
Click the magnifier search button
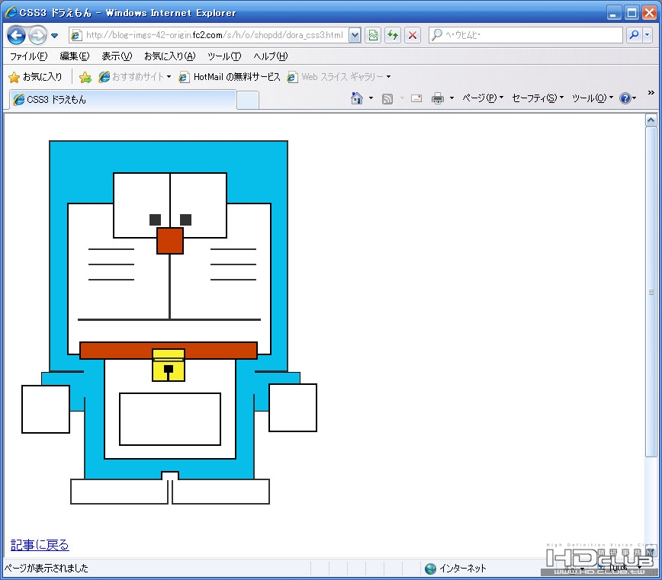point(634,35)
